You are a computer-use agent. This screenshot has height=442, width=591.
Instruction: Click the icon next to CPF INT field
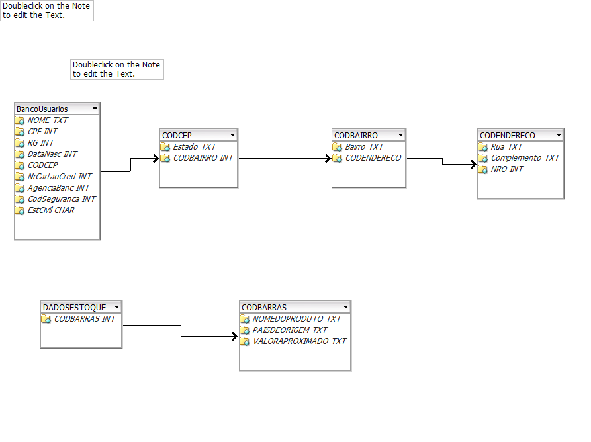19,132
